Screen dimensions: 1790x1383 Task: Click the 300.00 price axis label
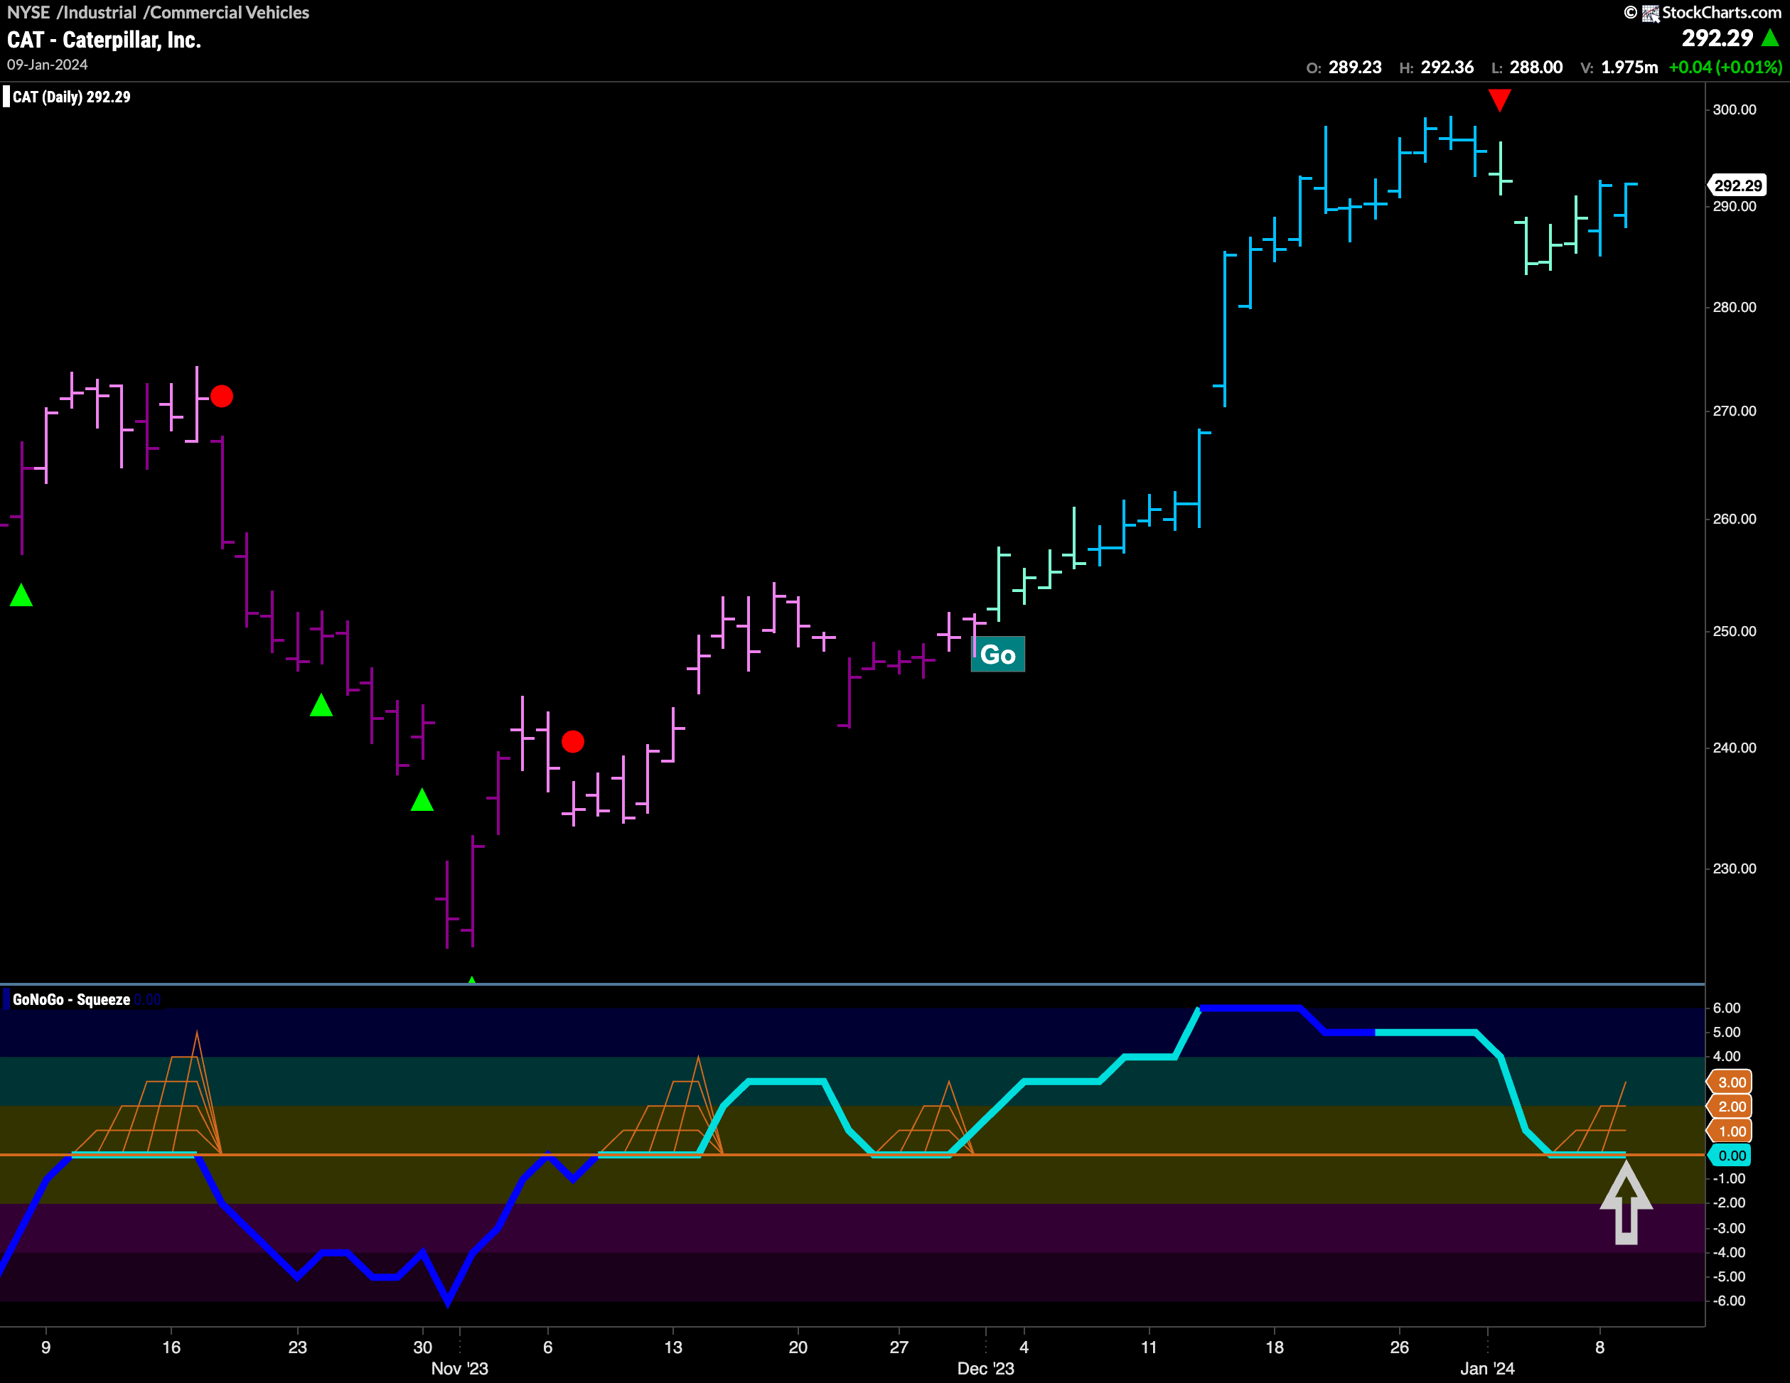point(1735,109)
